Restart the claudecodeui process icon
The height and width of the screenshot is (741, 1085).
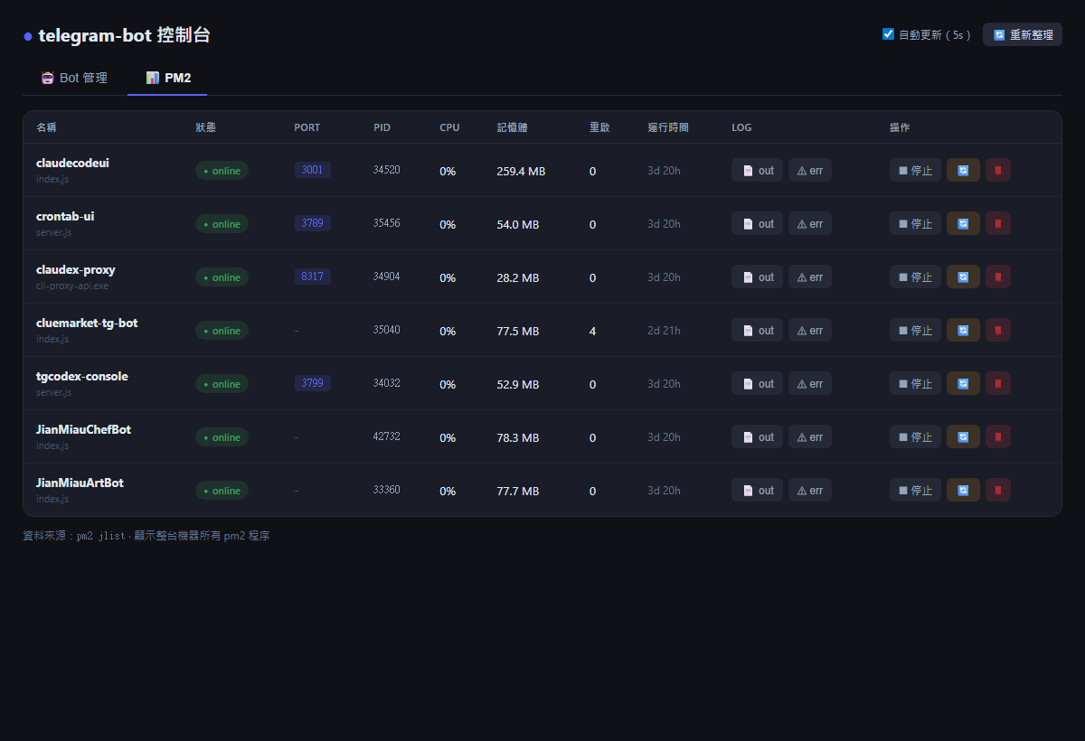coord(963,170)
